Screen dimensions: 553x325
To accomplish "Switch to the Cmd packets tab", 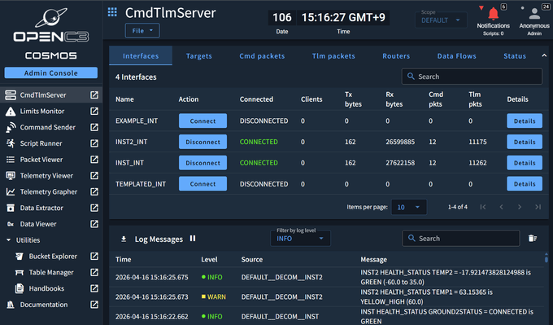I will tap(262, 56).
